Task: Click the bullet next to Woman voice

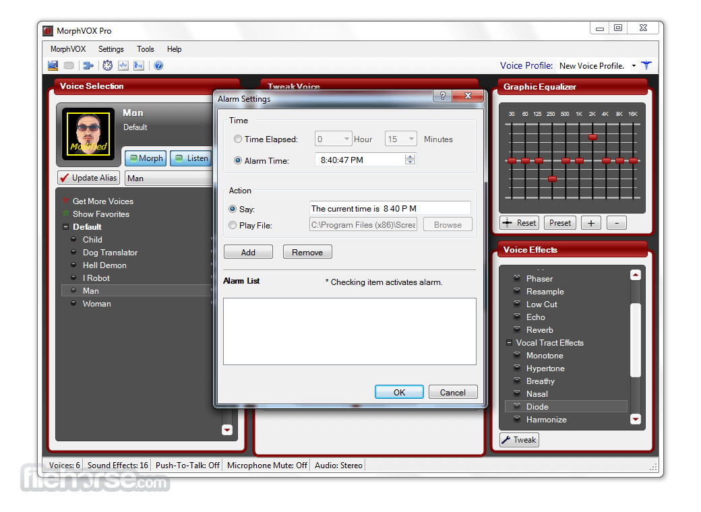Action: 73,303
